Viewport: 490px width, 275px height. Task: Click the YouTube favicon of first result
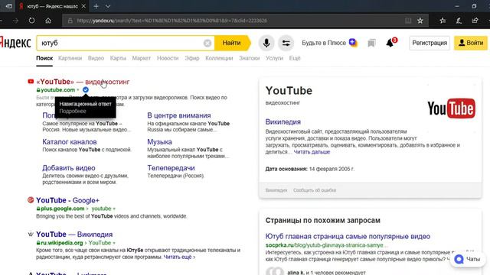pyautogui.click(x=31, y=82)
